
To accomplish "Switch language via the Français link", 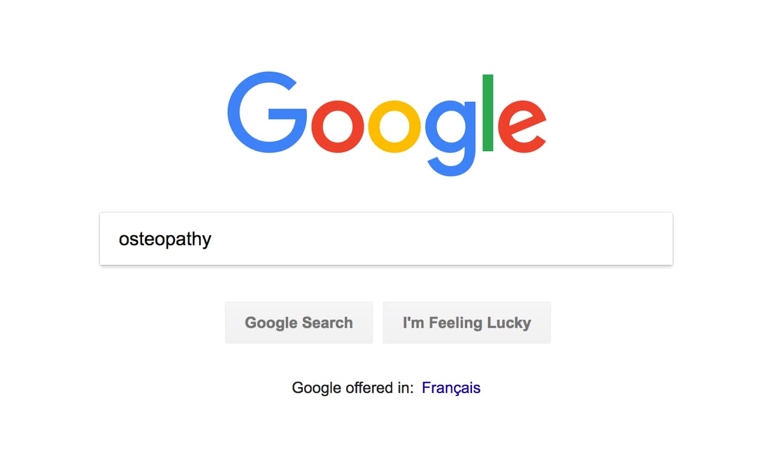I will [x=451, y=388].
